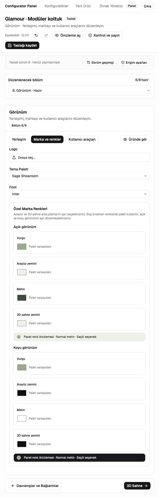Open the Font dropdown showing Inter
This screenshot has width=159, height=498.
click(x=79, y=194)
